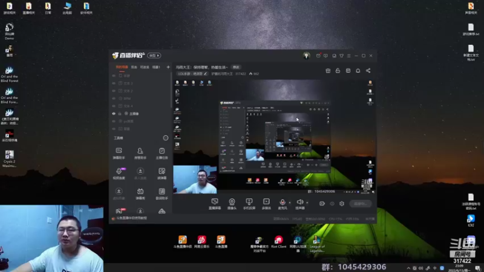
Task: Click the shirt skin icon in title bar
Action: point(341,56)
